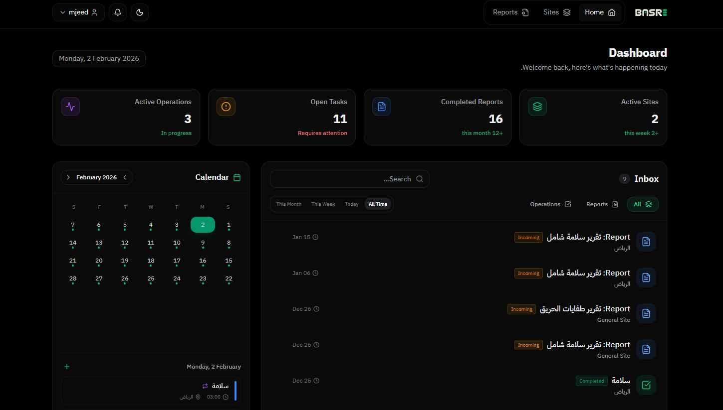The width and height of the screenshot is (723, 410).
Task: Open the mjeed account dropdown
Action: click(x=78, y=12)
